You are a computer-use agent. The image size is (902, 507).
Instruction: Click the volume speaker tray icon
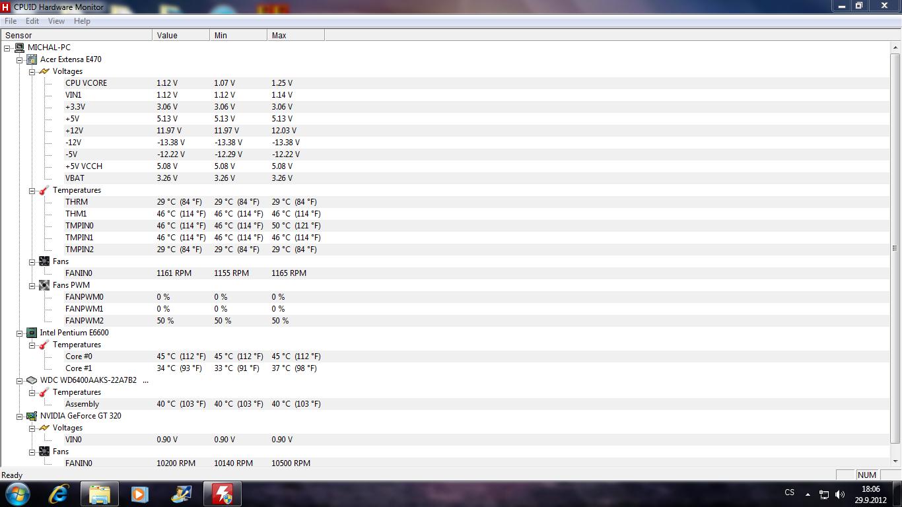click(840, 494)
